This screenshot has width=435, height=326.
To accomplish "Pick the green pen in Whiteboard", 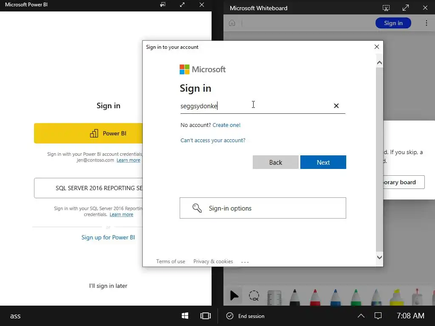I will click(x=356, y=297).
